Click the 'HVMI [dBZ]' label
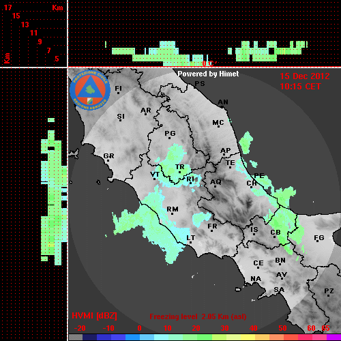The height and width of the screenshot is (341, 341). pos(94,316)
